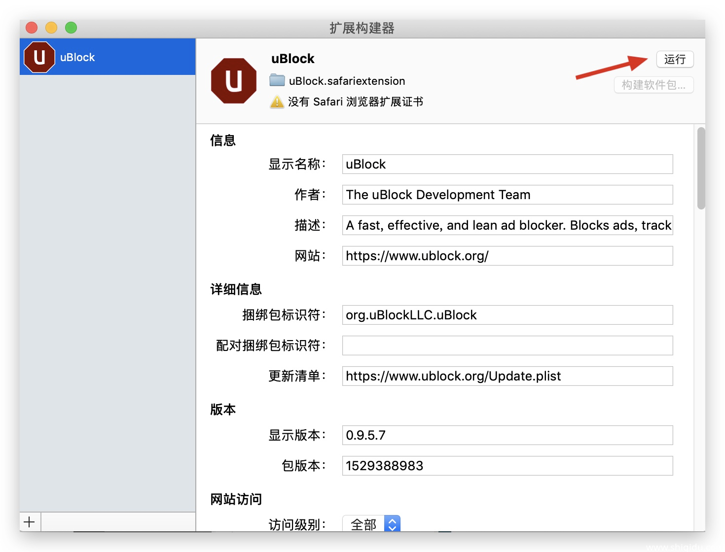Viewport: 725px width, 552px height.
Task: Click the 没有 Safari 浏览器扩展证书 warning text
Action: 356,102
